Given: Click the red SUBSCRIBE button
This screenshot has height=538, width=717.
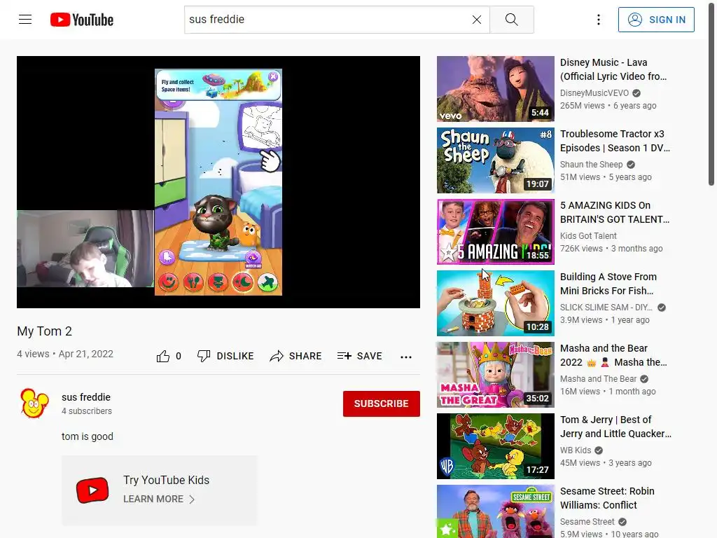Looking at the screenshot, I should (382, 403).
